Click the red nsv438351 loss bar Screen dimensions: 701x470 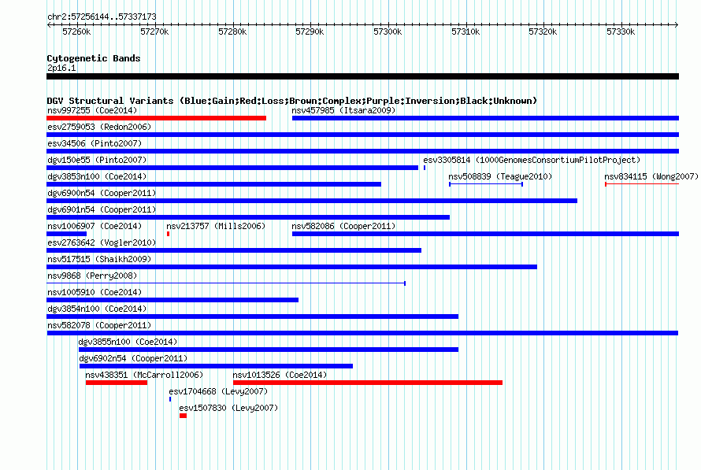117,383
